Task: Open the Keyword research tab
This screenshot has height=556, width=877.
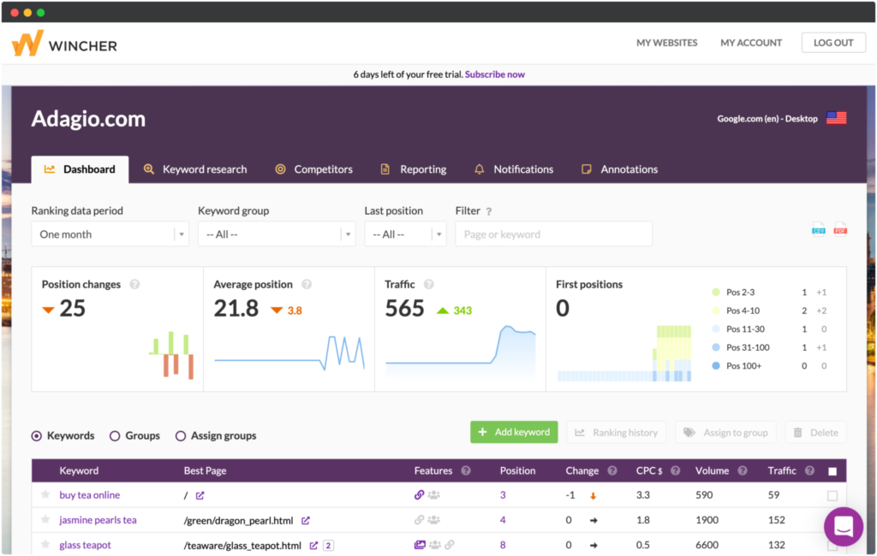Action: [x=195, y=169]
